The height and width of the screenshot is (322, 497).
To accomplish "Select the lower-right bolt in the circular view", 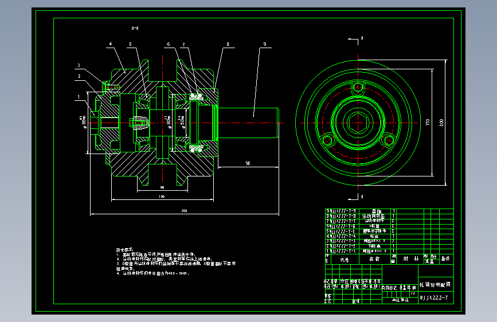I will click(389, 140).
